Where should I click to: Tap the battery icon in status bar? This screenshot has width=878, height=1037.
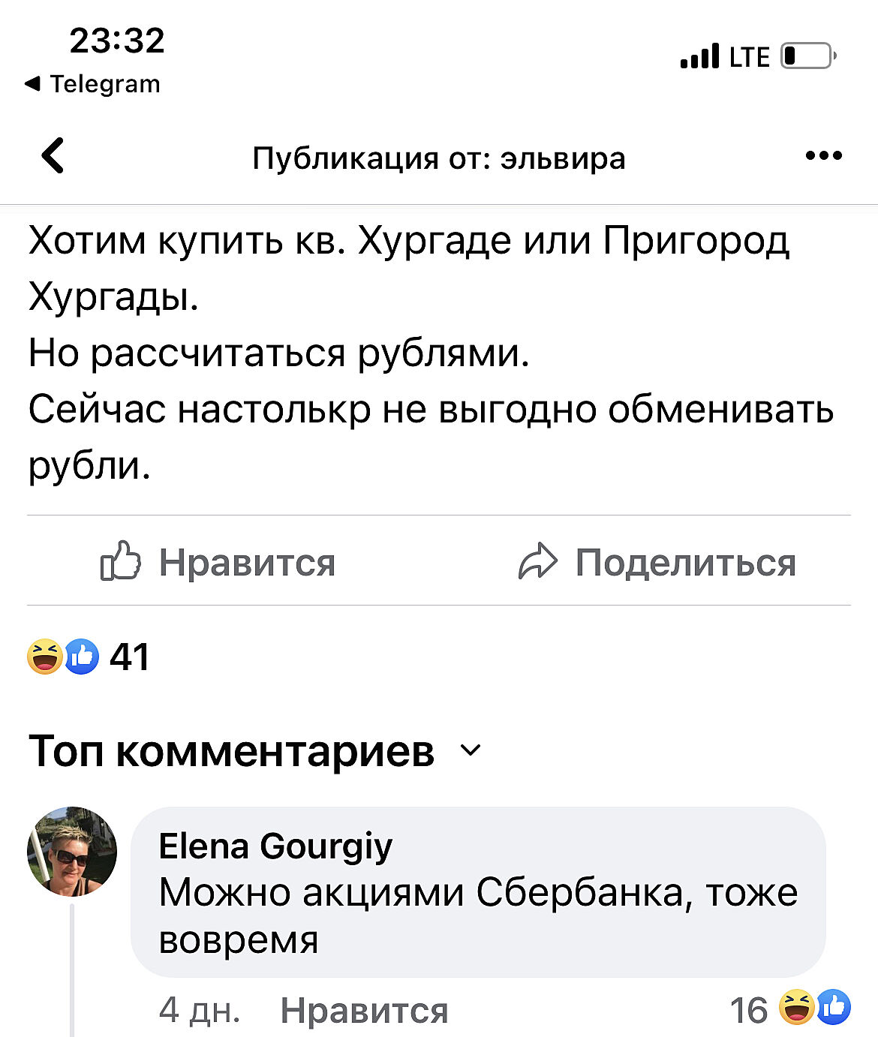point(808,56)
